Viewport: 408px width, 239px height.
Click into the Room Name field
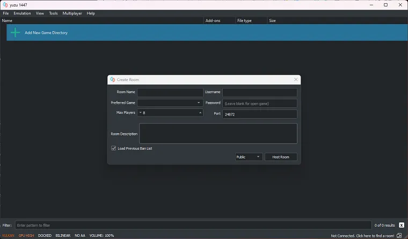[170, 92]
